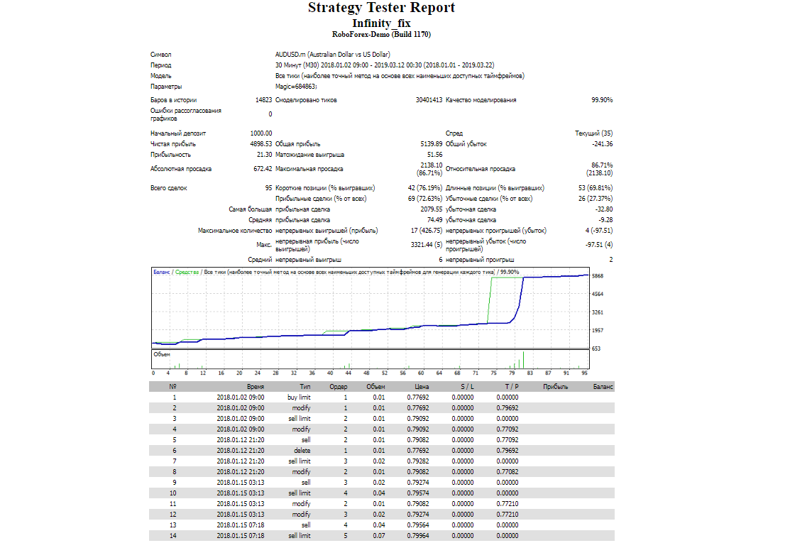Select the "Тип" column header
790x543 pixels.
(x=305, y=387)
